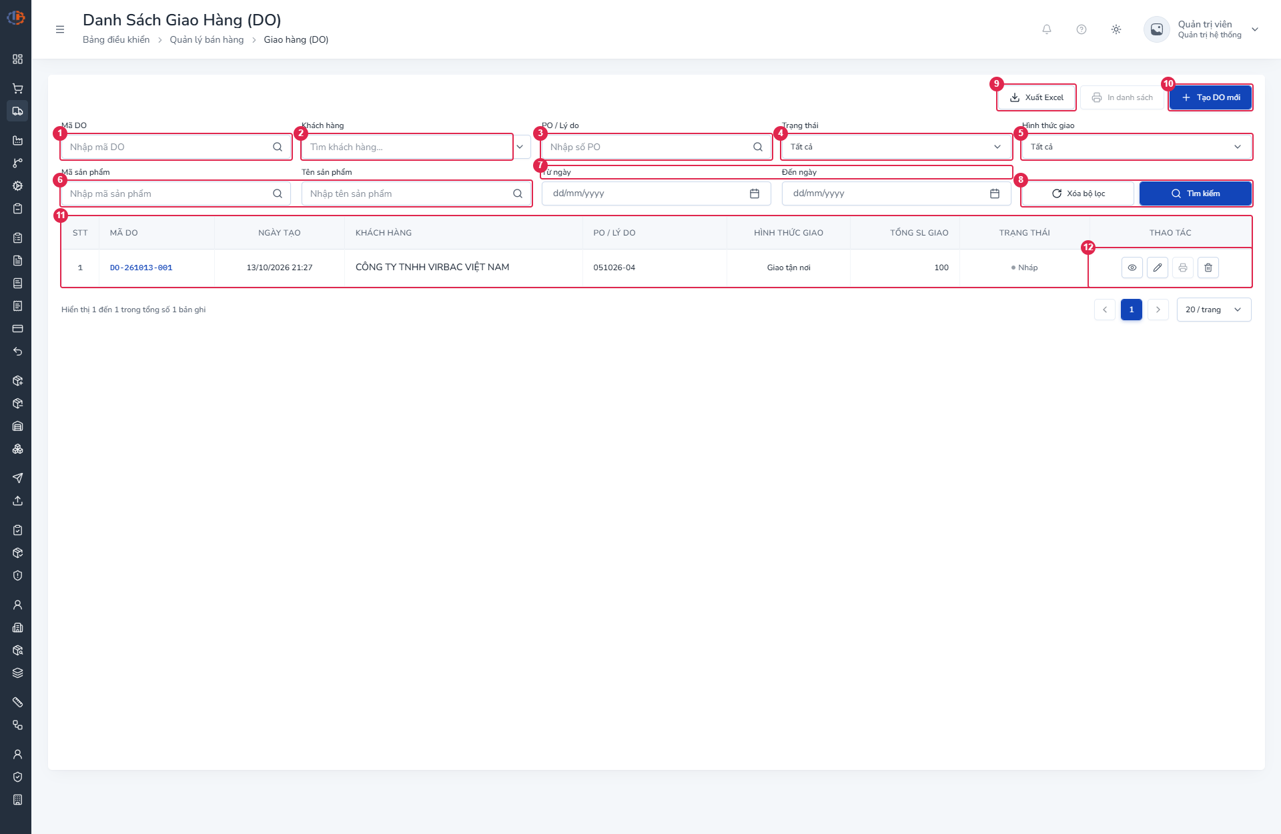Toggle the light/dark theme sun icon
The height and width of the screenshot is (834, 1281).
pyautogui.click(x=1116, y=29)
